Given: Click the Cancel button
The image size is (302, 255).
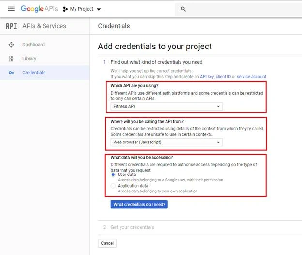Looking at the screenshot, I should [107, 243].
